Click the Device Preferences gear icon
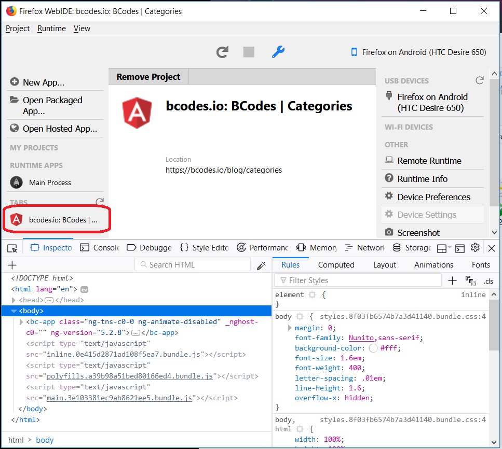Image resolution: width=502 pixels, height=449 pixels. click(389, 195)
